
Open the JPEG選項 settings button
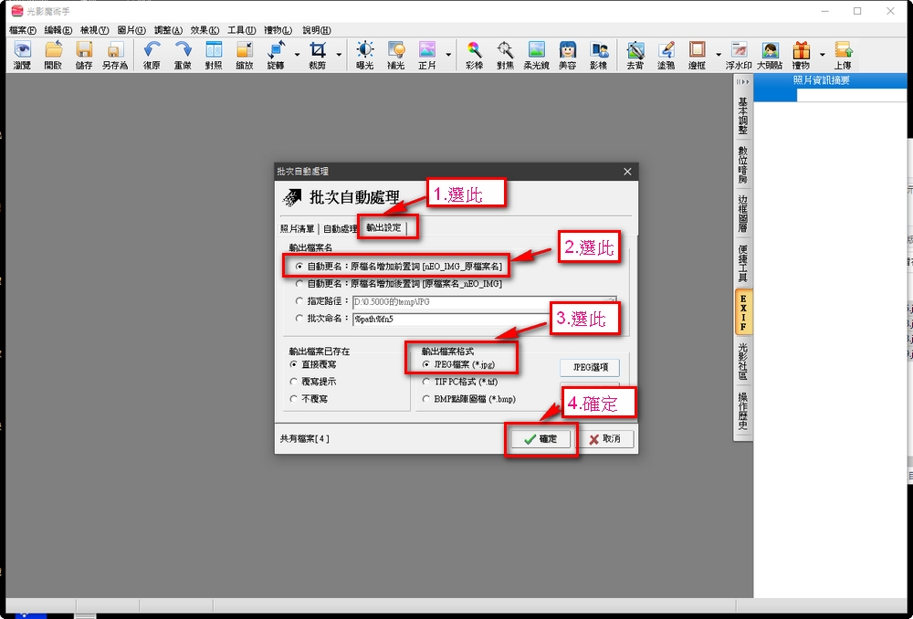click(589, 367)
